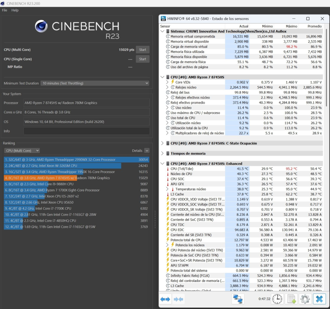
Task: Click clock icon of Infinity Fabric Reloj
Action: 168,275
